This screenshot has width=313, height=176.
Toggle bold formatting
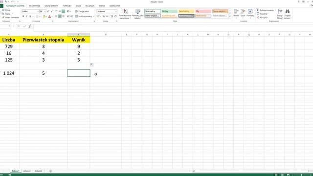[x=23, y=16]
